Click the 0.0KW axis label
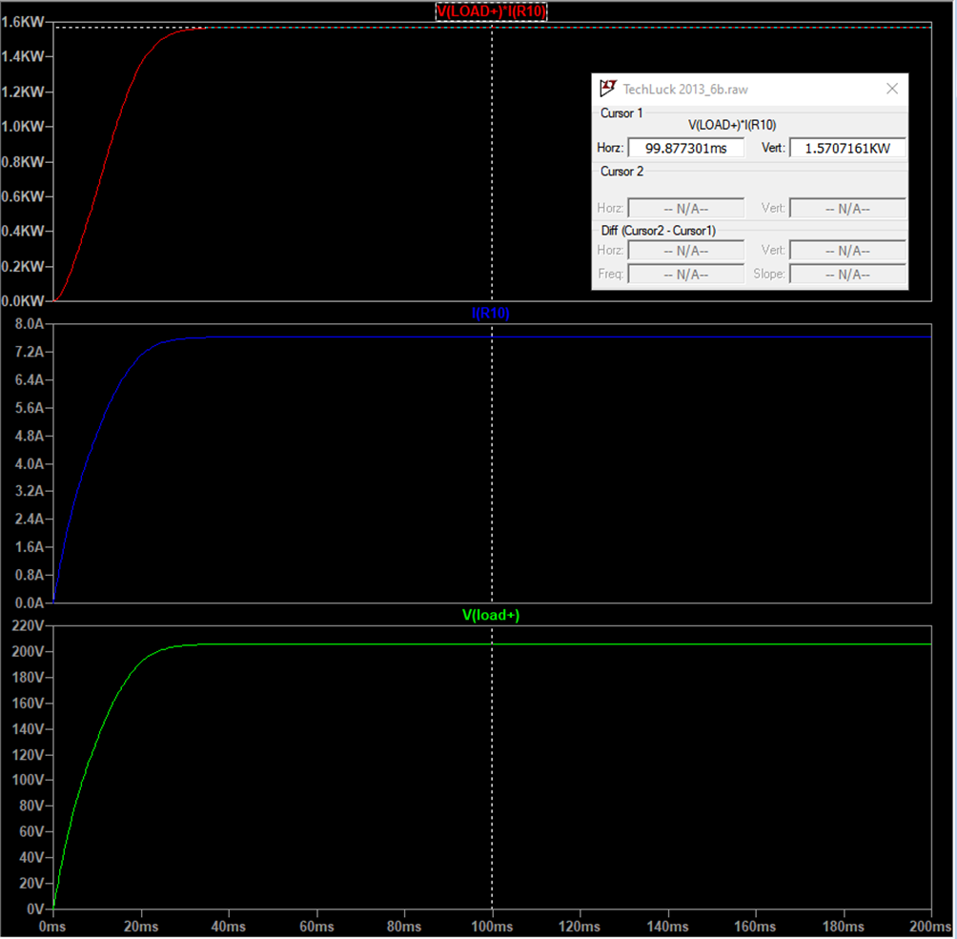 pyautogui.click(x=23, y=301)
